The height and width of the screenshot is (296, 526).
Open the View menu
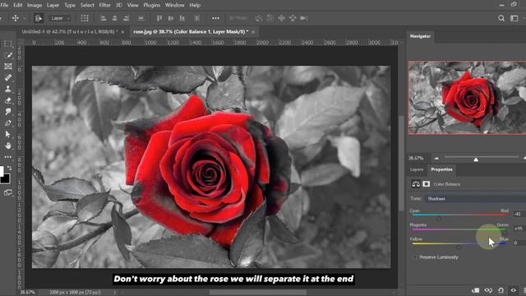[x=133, y=5]
